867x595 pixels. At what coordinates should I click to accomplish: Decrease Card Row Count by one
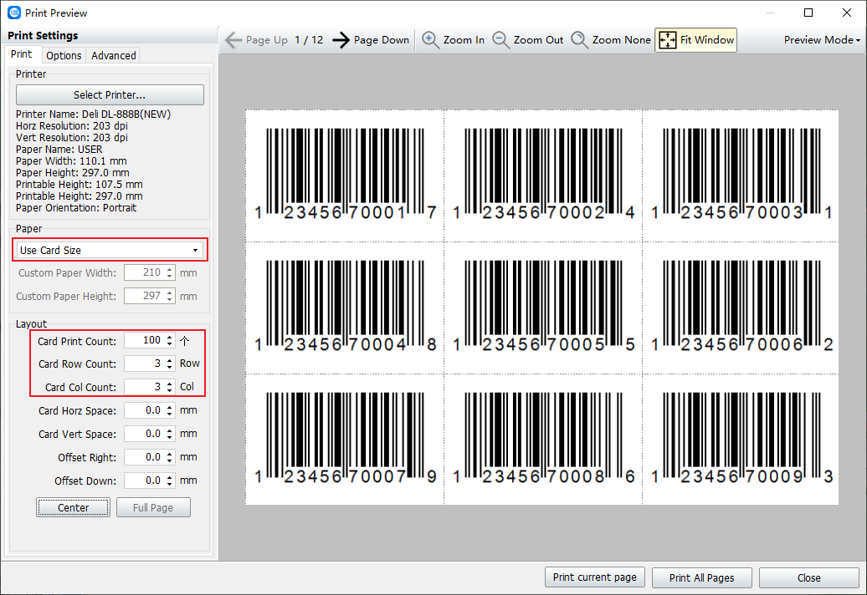coord(170,368)
